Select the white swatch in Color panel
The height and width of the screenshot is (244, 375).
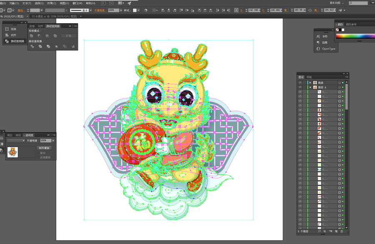pyautogui.click(x=343, y=30)
